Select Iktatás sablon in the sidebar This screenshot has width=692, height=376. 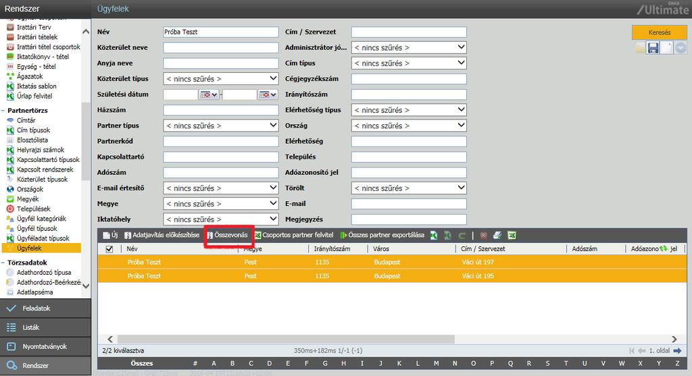click(36, 86)
